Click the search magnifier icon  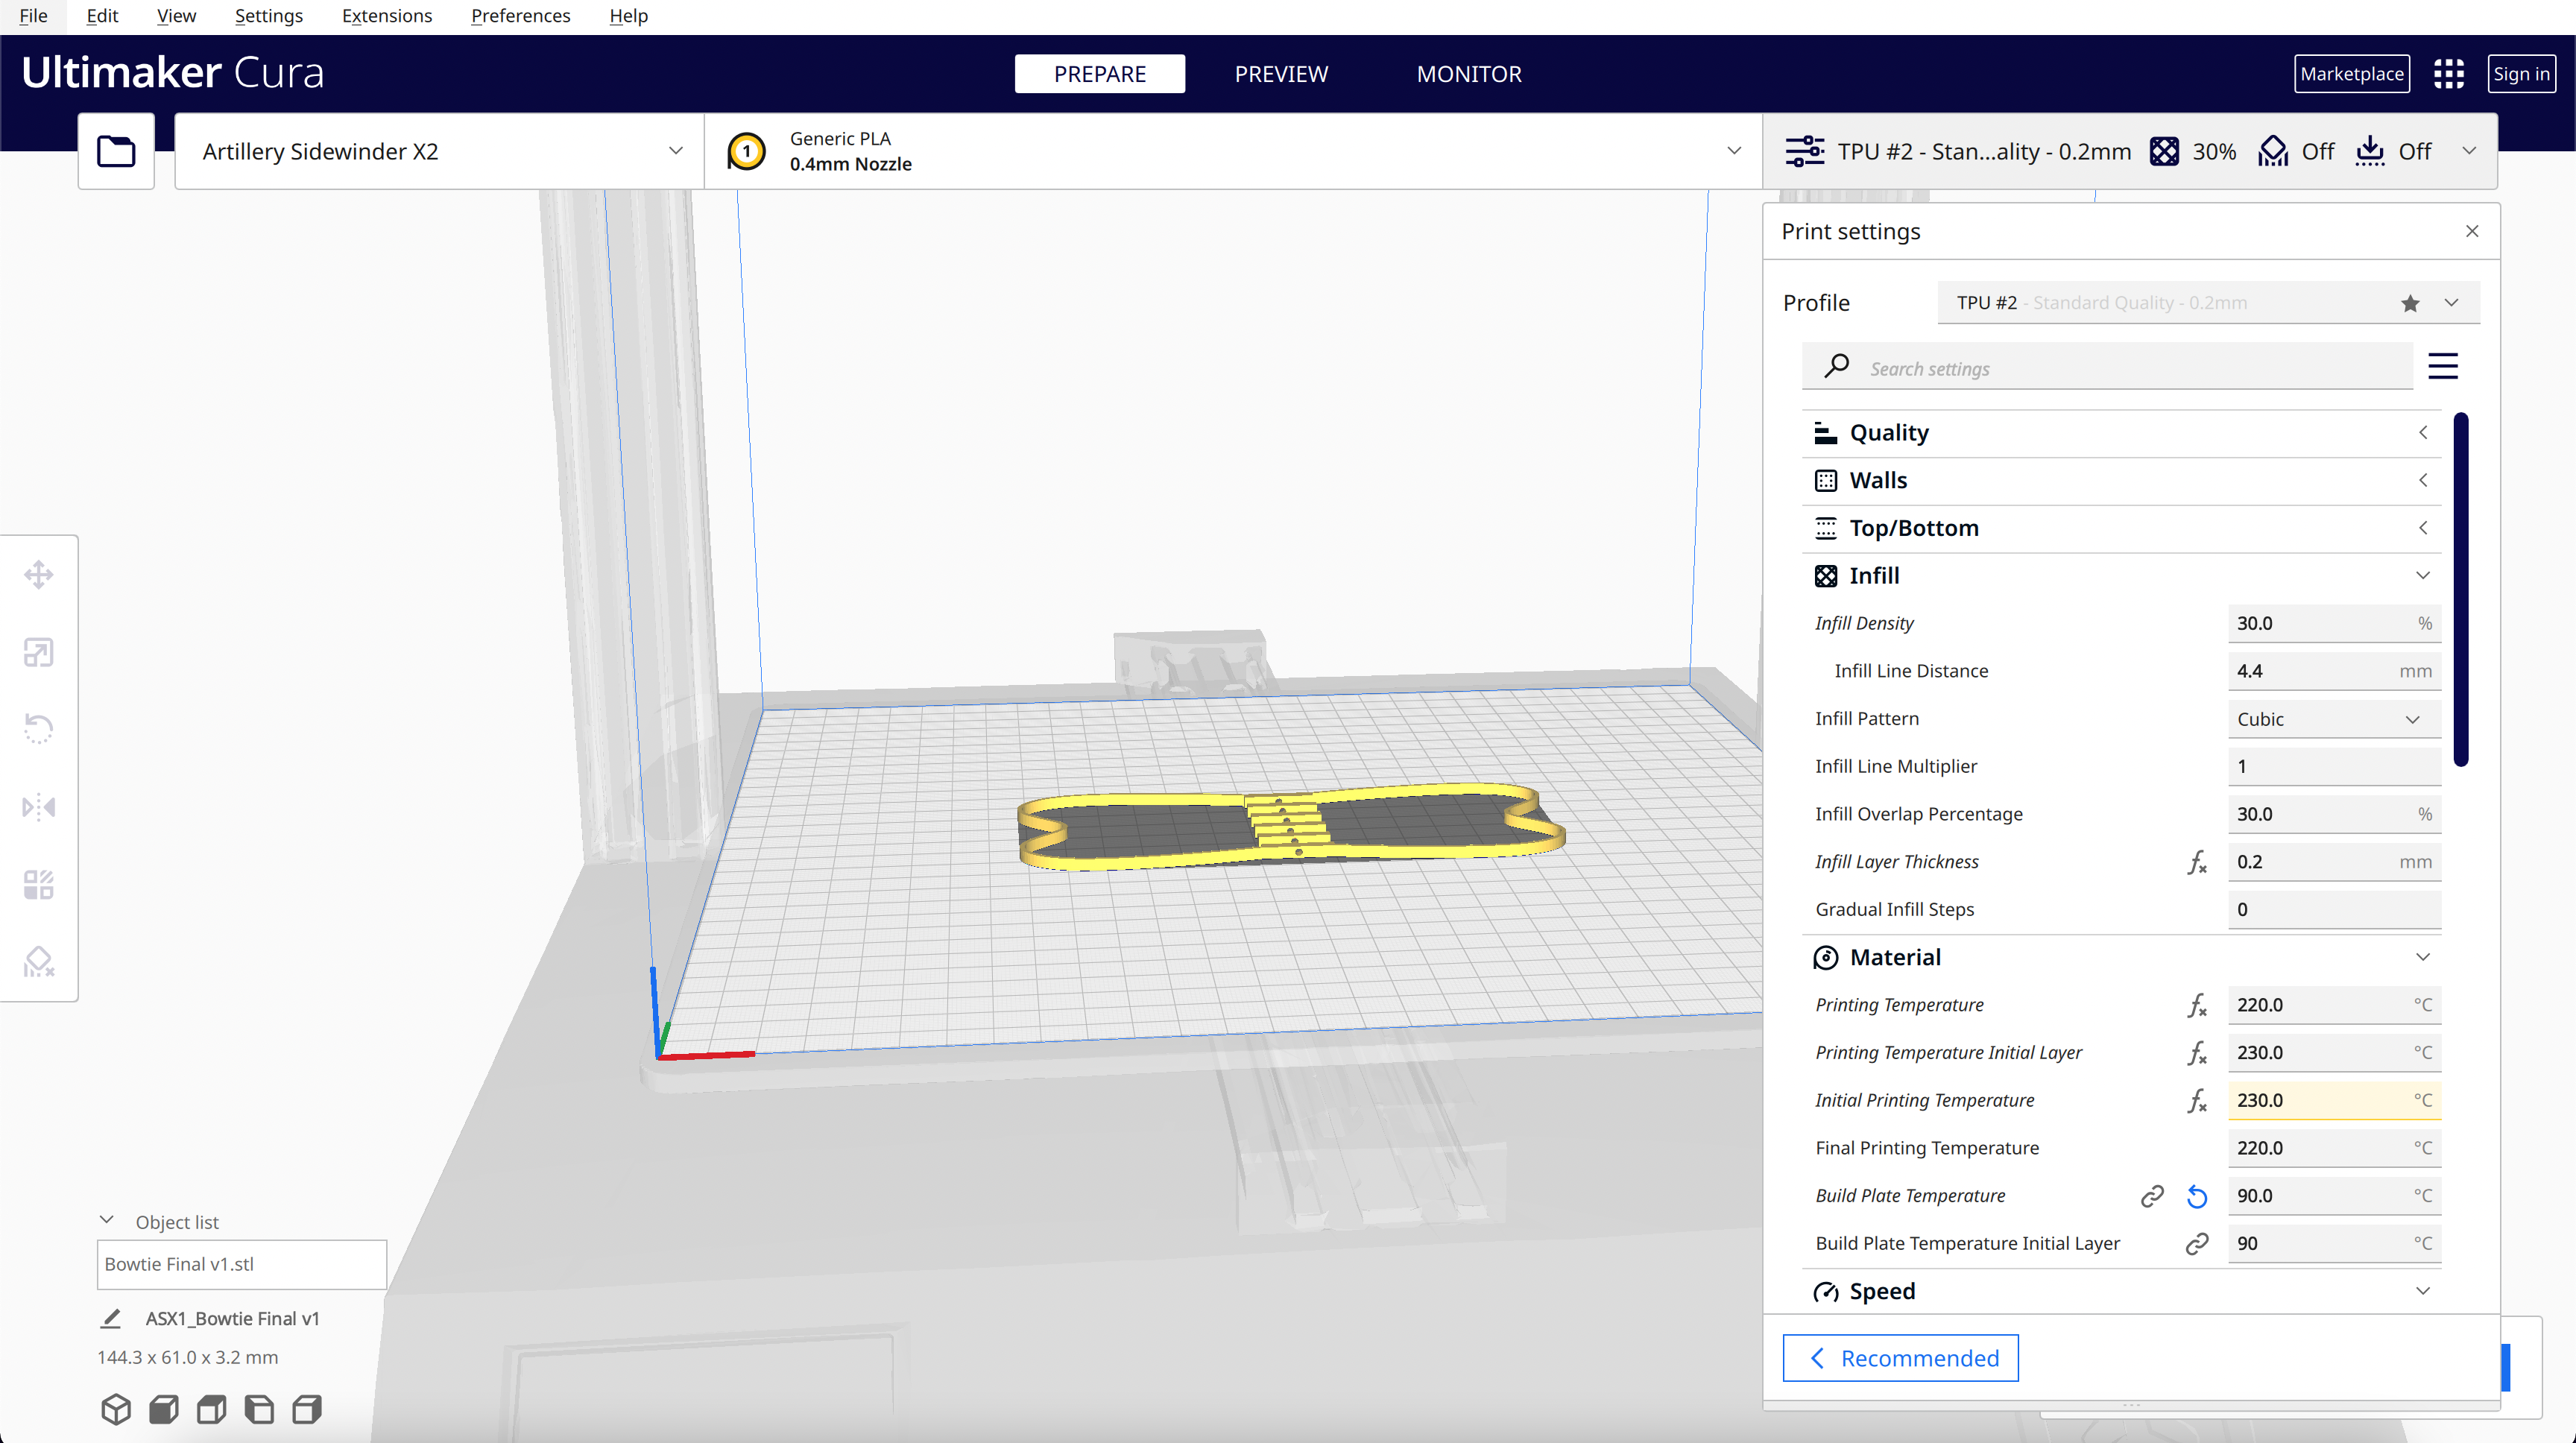coord(1836,367)
